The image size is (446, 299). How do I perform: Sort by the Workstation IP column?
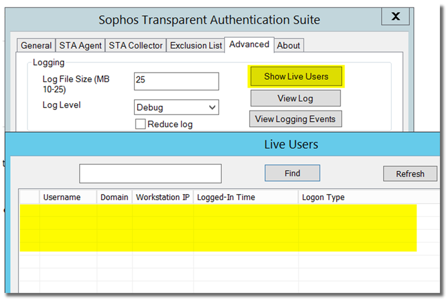[x=163, y=197]
